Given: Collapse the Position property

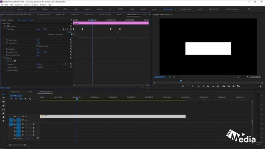Looking at the screenshot, I should pyautogui.click(x=4, y=29).
